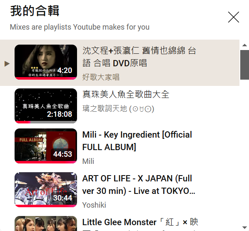This screenshot has width=249, height=231.
Task: Open ART OF LIFE - X JAPAN title
Action: click(x=139, y=185)
